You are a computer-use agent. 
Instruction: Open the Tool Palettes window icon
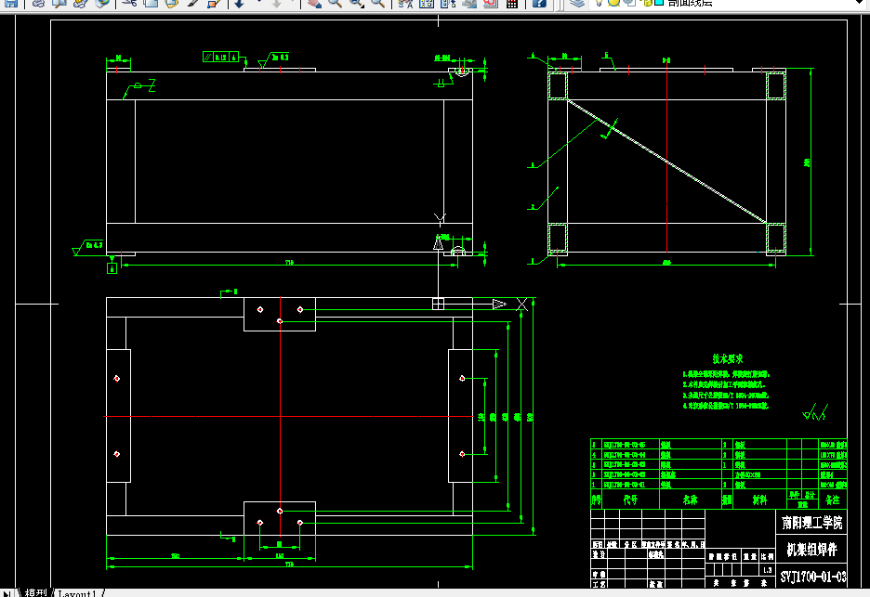[x=447, y=3]
